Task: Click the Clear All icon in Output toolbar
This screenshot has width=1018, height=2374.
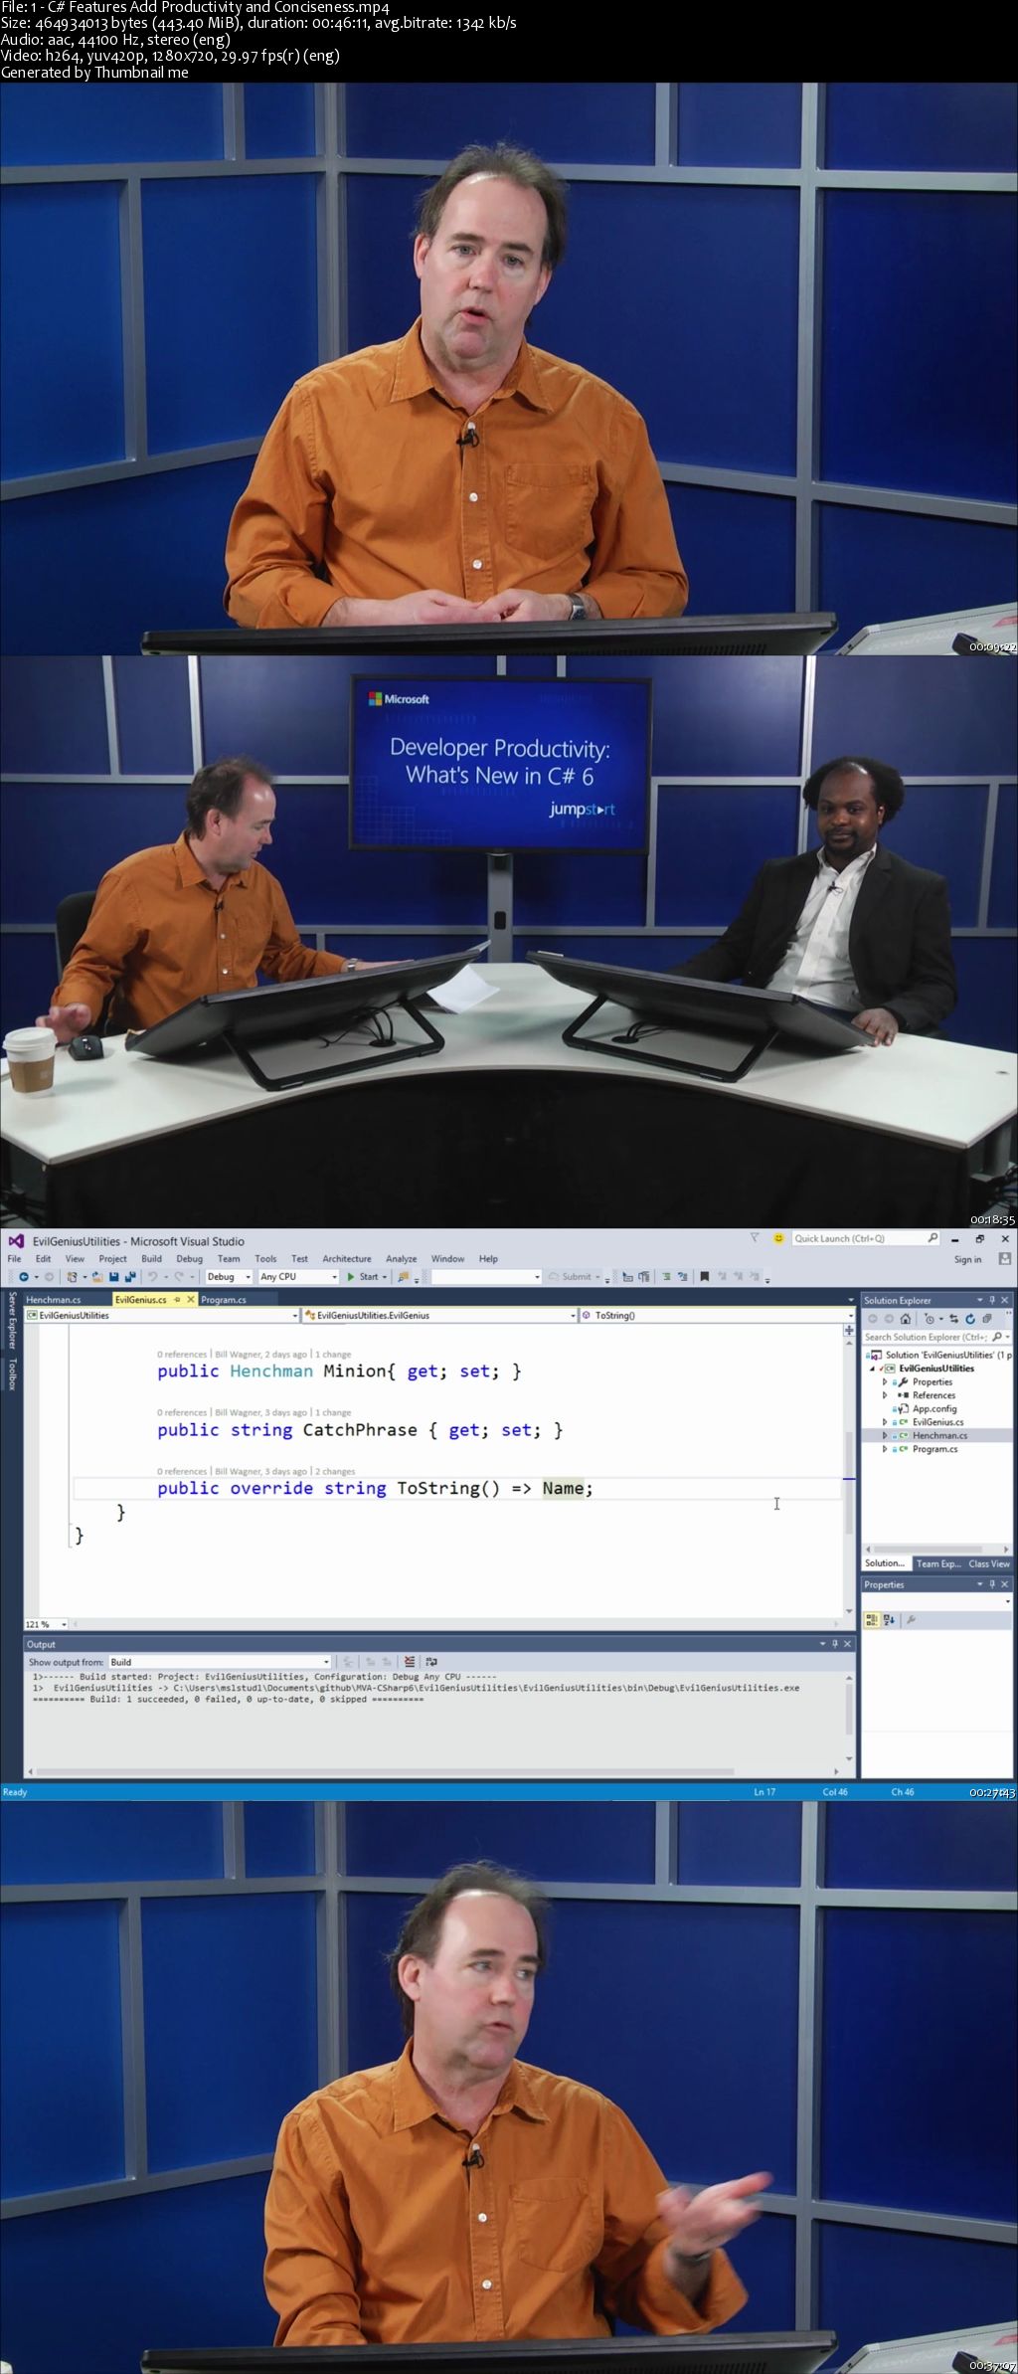Action: (x=410, y=1661)
